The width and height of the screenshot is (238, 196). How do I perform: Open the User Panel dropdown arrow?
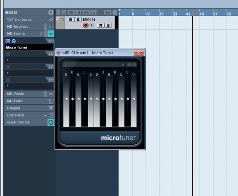45,115
